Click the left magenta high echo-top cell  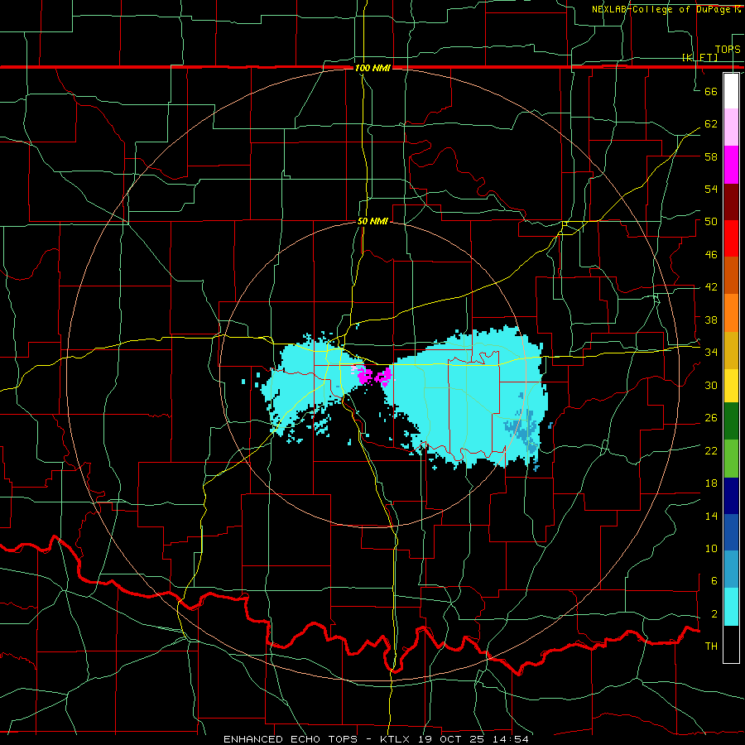point(364,375)
